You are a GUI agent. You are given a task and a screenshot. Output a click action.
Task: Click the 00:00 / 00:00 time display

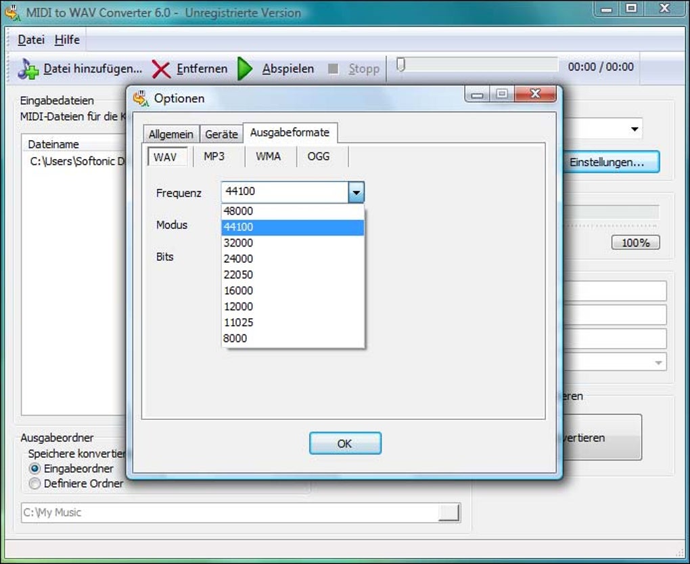601,67
